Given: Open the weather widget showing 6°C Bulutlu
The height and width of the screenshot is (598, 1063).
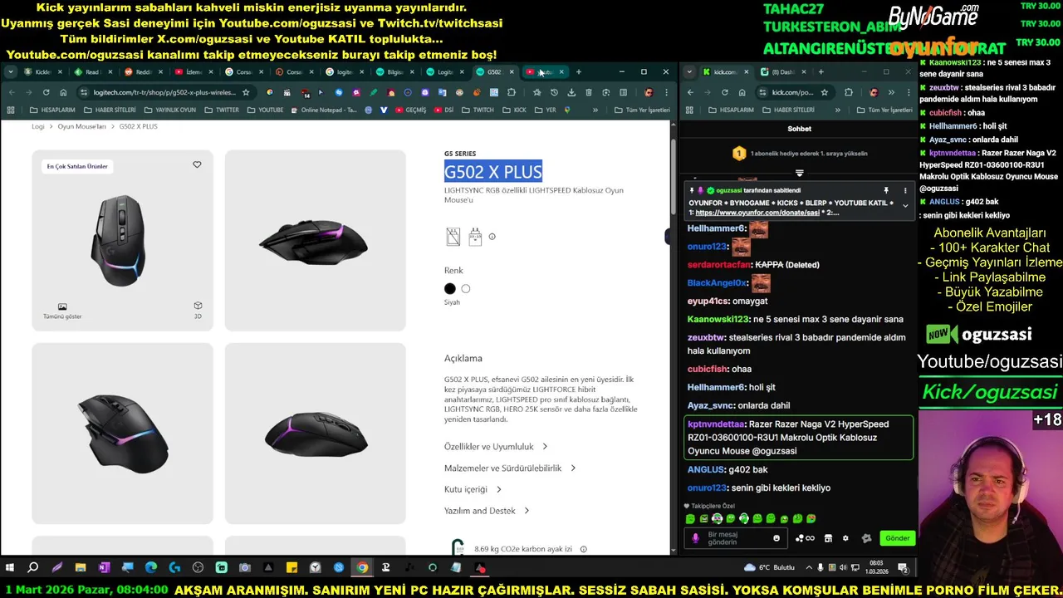Looking at the screenshot, I should click(x=769, y=568).
